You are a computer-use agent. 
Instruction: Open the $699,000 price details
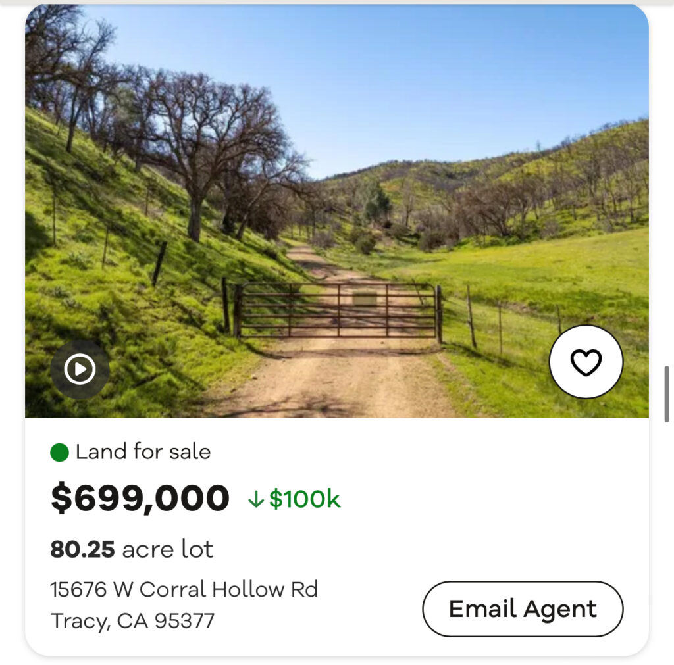point(140,499)
